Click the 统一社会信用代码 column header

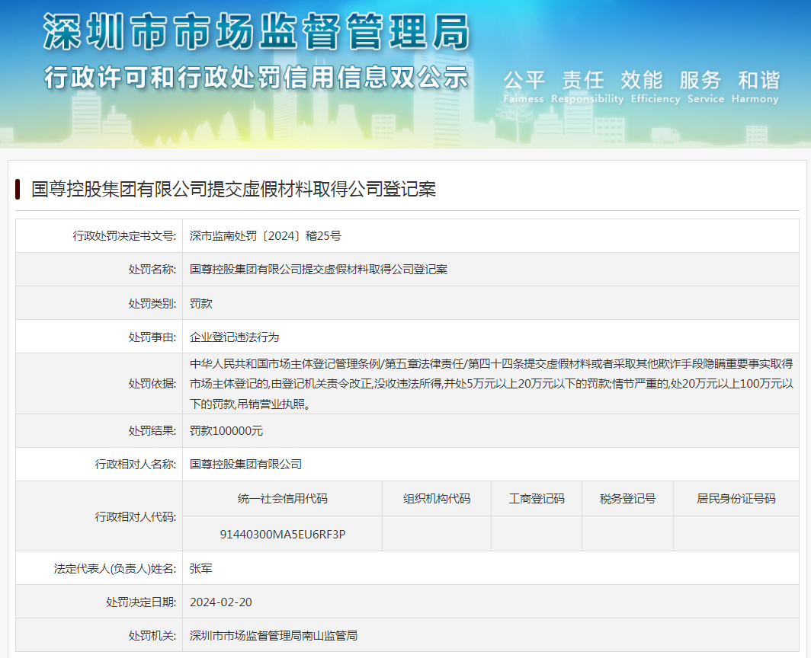pyautogui.click(x=283, y=499)
